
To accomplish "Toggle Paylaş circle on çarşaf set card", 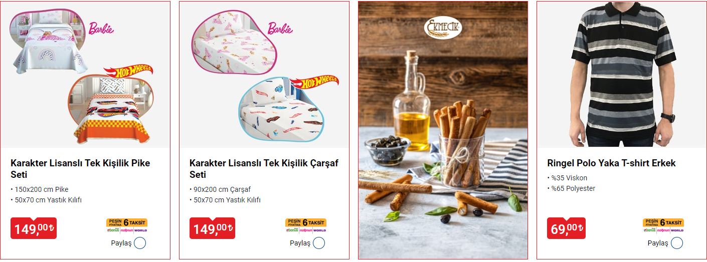I will click(319, 243).
